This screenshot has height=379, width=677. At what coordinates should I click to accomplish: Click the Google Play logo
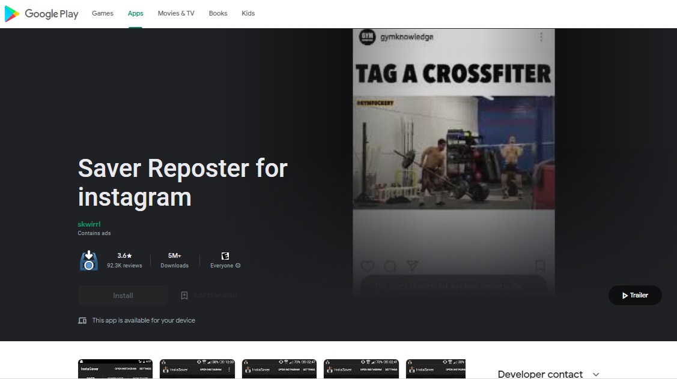[x=41, y=14]
